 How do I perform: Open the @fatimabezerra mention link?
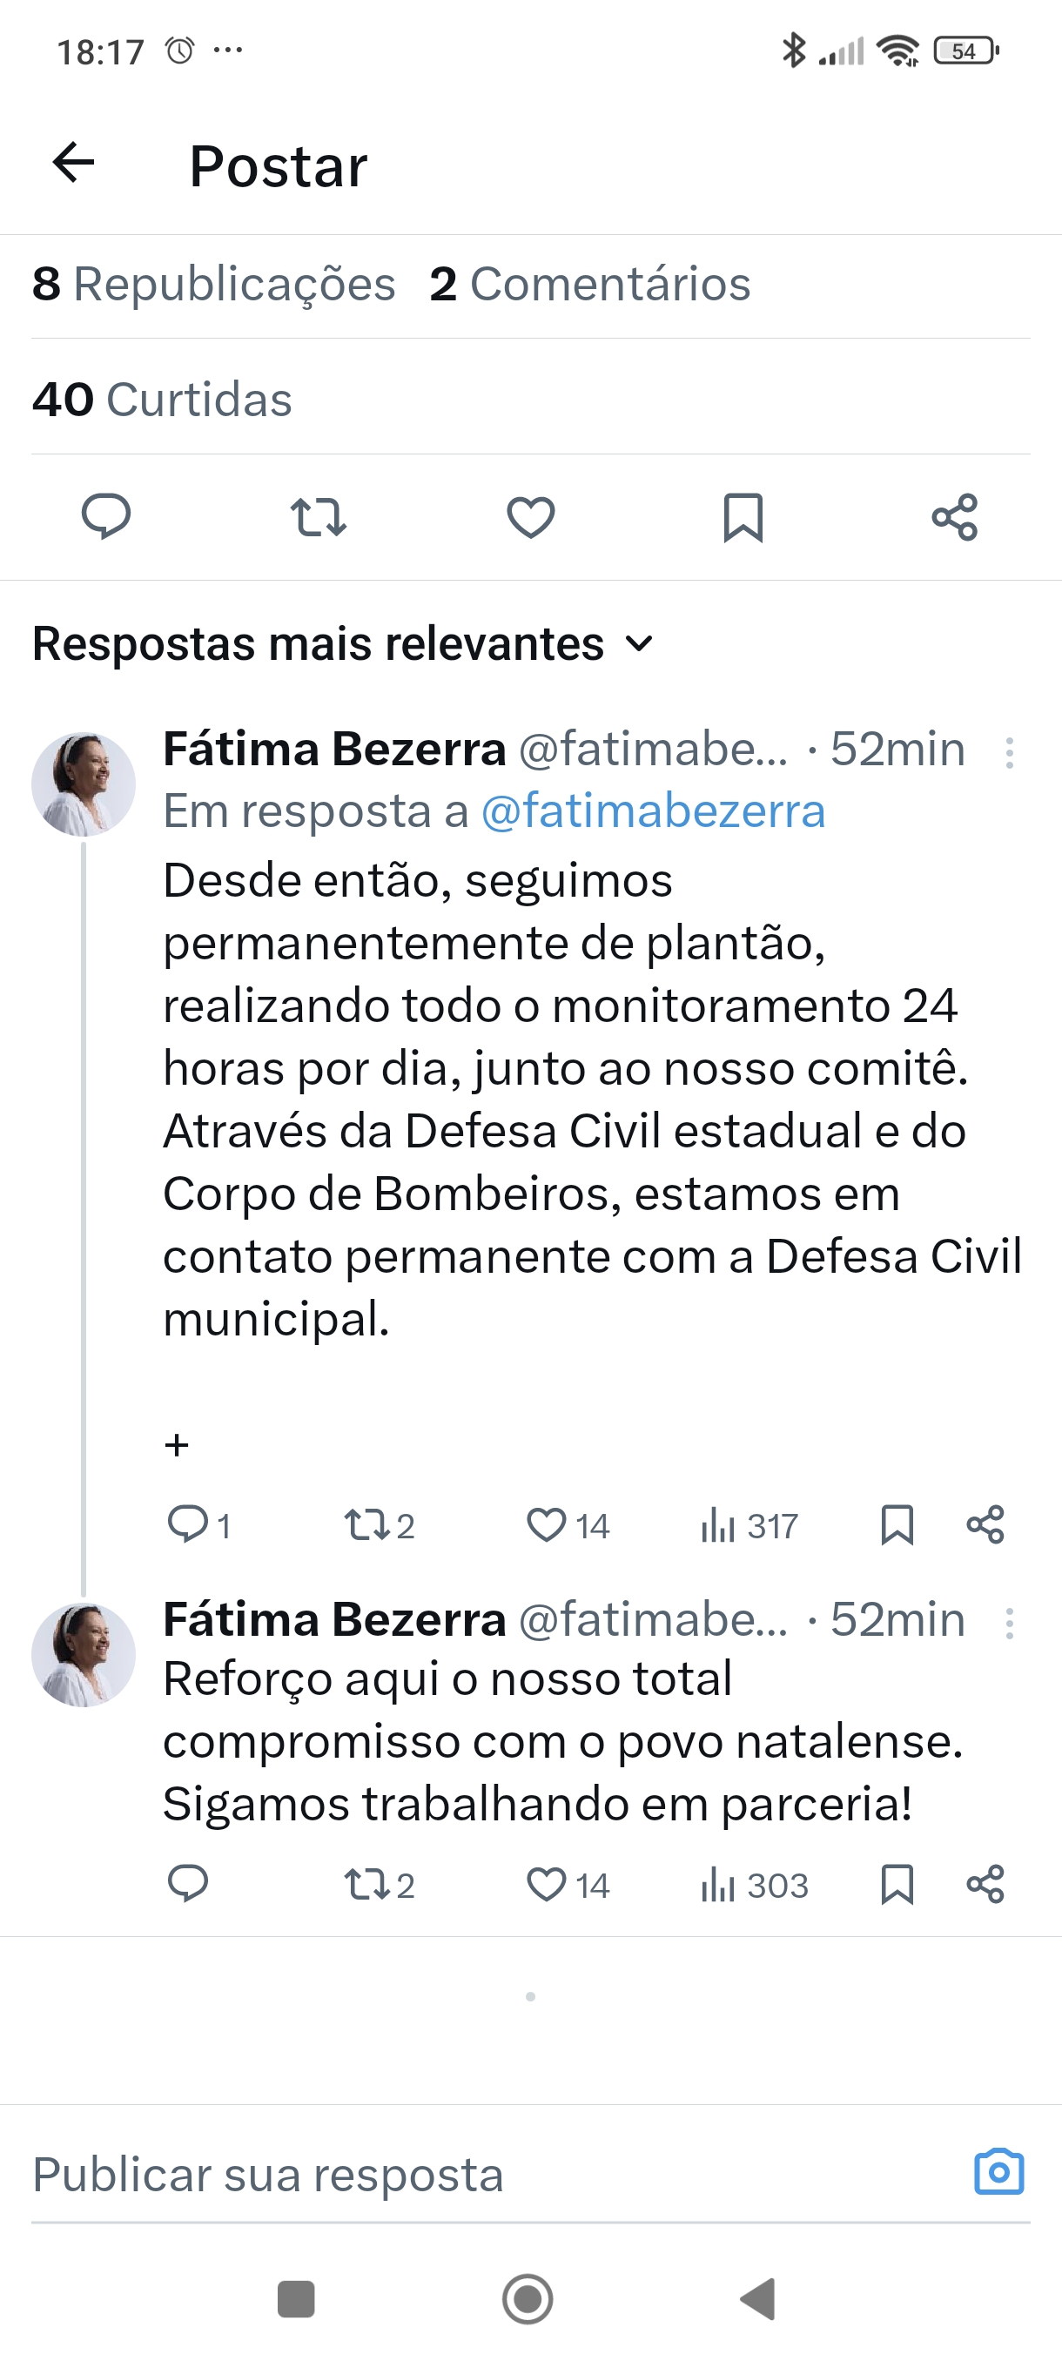click(x=654, y=811)
